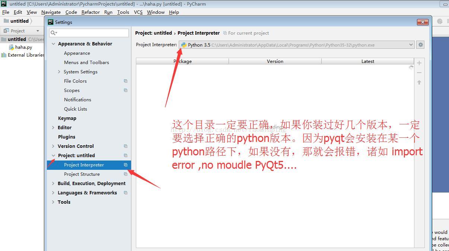Click the Package column header

tap(182, 61)
